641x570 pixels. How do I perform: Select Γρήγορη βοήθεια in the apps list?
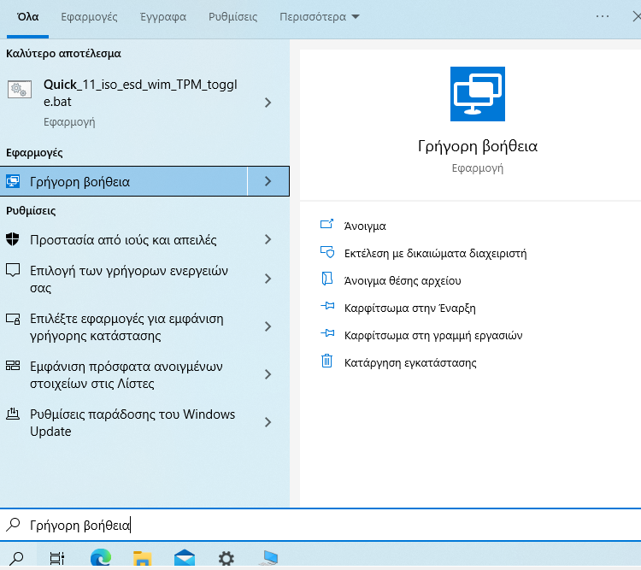124,181
